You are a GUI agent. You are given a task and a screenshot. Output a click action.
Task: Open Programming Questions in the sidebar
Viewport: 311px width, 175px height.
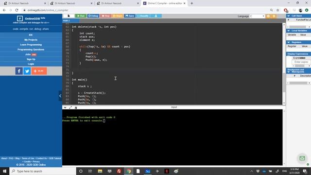(x=31, y=50)
